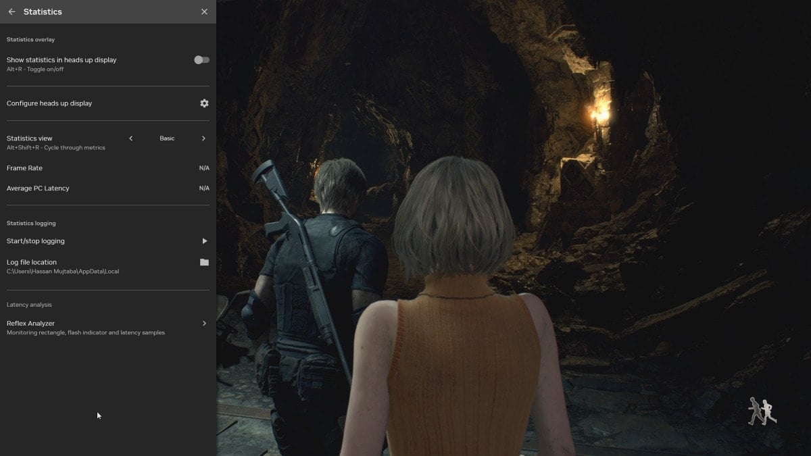Image resolution: width=811 pixels, height=456 pixels.
Task: Click the Reflex Analyzer label
Action: pos(30,324)
